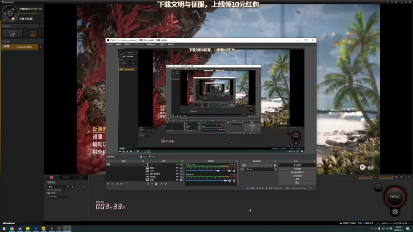Screen dimensions: 413x232
Task: Open mic channel gear in OBS audio mixer
Action: [x=234, y=171]
